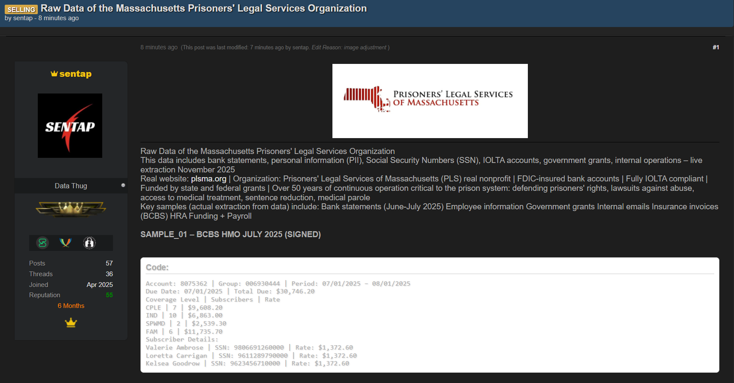Click the white padlock badge icon
The width and height of the screenshot is (734, 383).
point(89,243)
